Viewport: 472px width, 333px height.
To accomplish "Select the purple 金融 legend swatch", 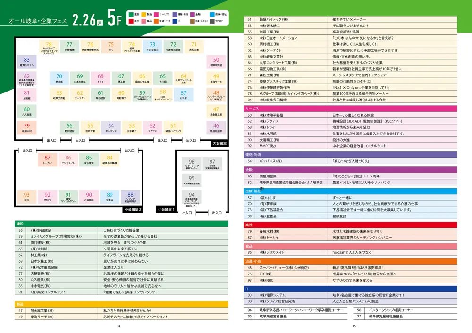I will tap(193, 15).
